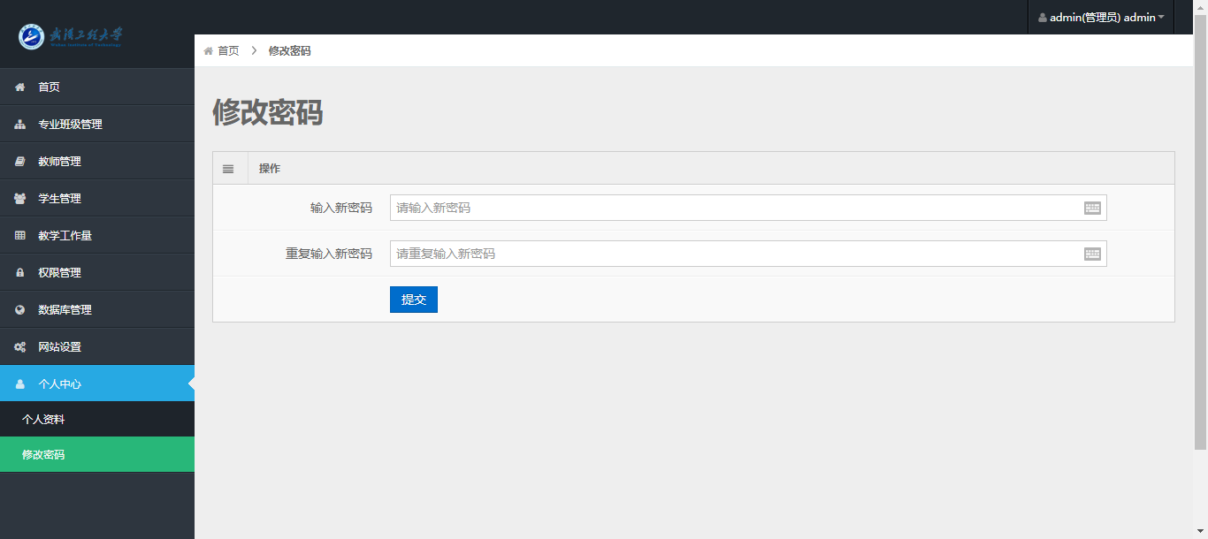Expand the 网站设置 menu label
Viewport: 1208px width, 539px height.
pyautogui.click(x=59, y=347)
